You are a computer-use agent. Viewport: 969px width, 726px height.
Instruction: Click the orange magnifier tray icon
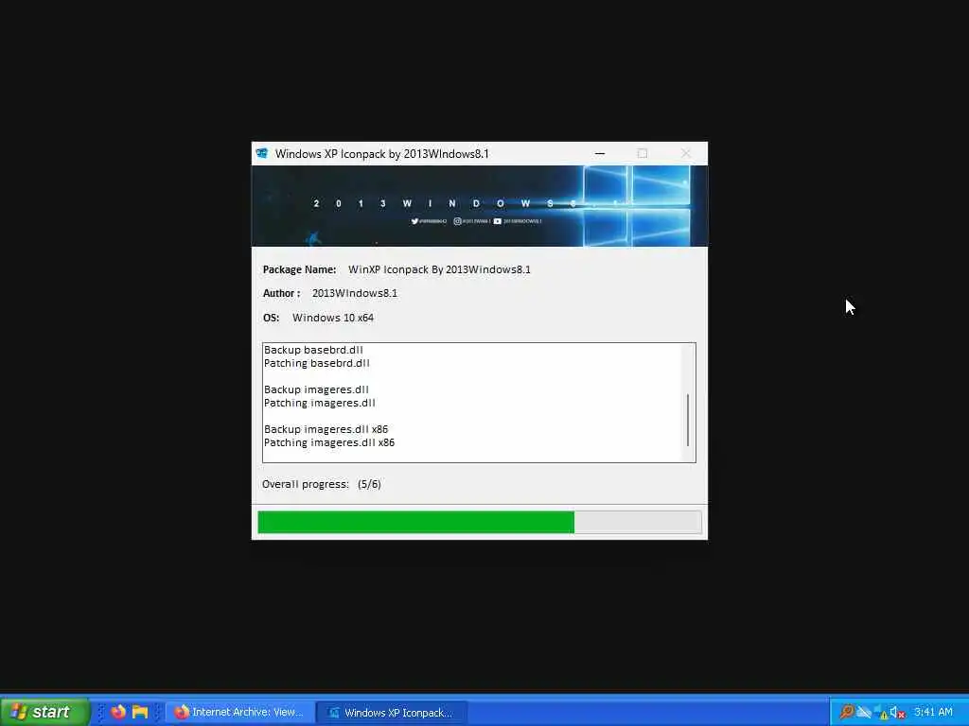point(846,712)
